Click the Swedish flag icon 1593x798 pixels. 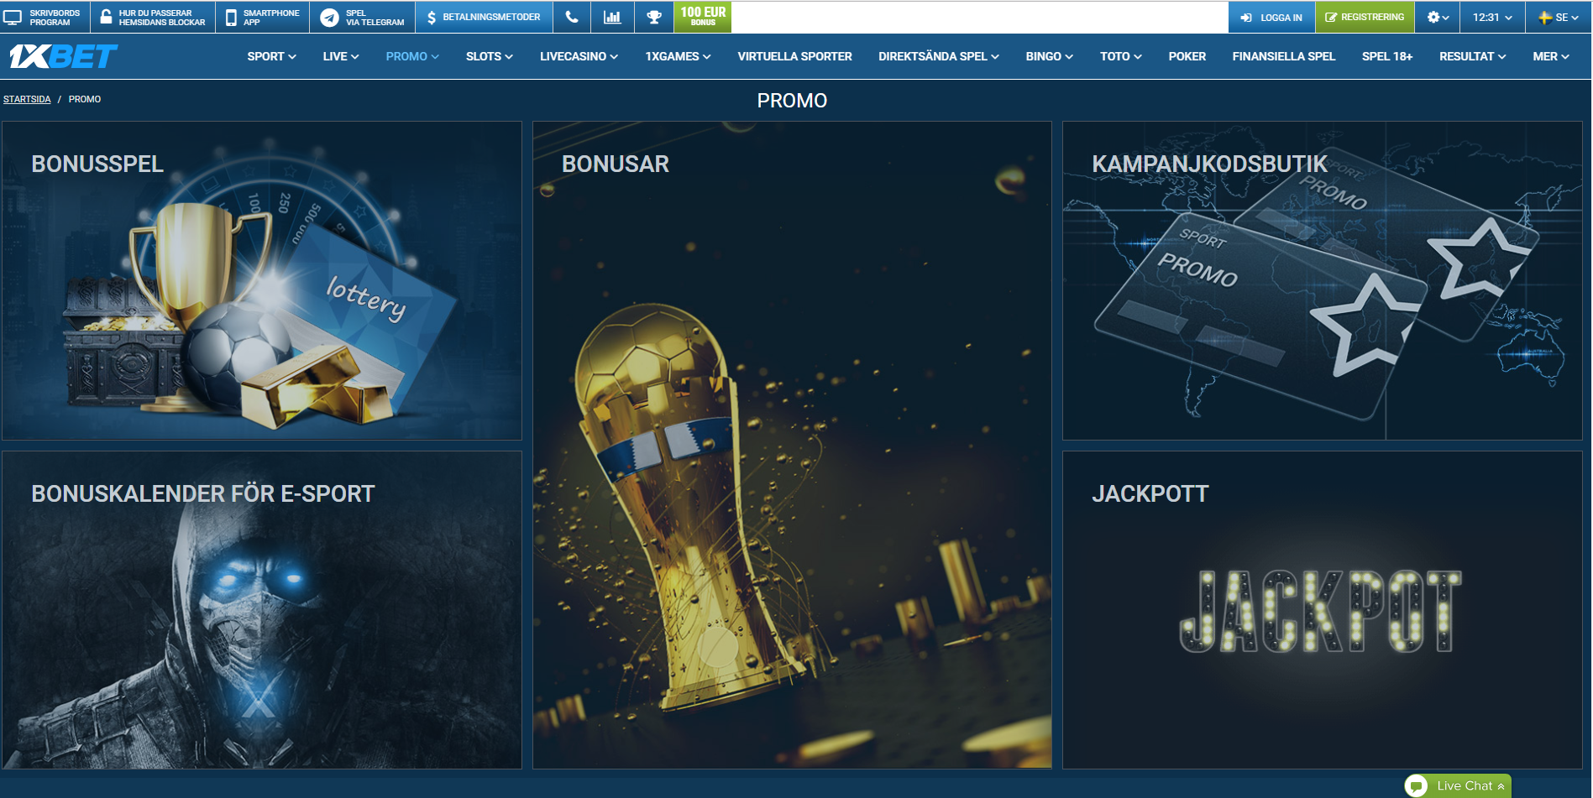point(1545,18)
